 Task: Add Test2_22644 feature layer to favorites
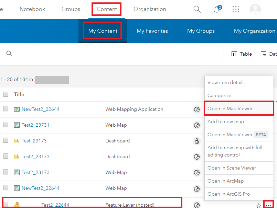coord(259,205)
